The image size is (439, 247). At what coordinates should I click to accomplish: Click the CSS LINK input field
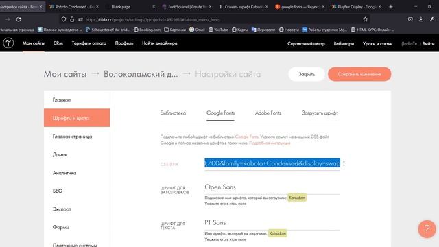272,163
